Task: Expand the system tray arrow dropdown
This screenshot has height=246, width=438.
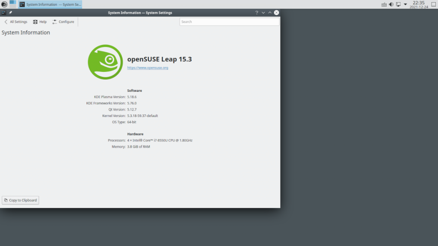Action: coord(405,4)
